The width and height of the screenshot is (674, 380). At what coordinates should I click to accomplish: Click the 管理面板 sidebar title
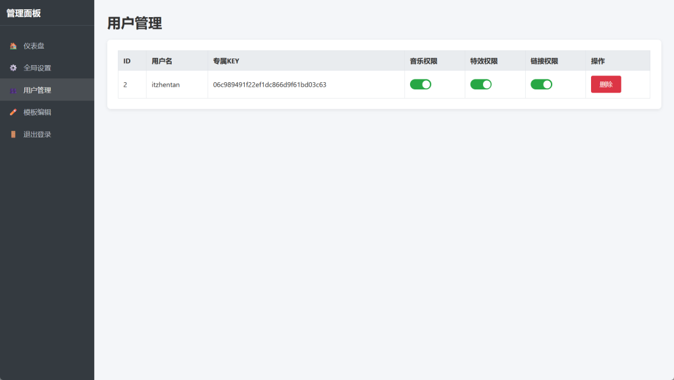coord(24,13)
